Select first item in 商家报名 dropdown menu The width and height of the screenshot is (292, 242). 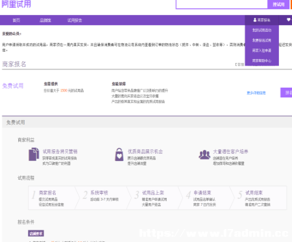(262, 30)
